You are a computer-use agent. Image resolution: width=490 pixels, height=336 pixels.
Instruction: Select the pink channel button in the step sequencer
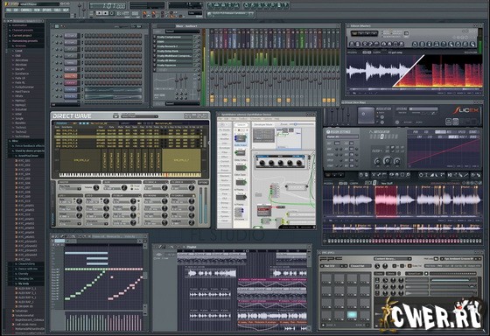[71, 83]
